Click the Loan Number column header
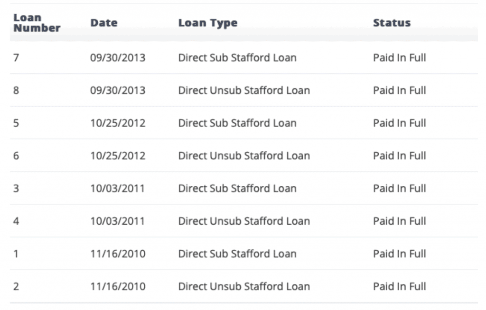Image resolution: width=486 pixels, height=310 pixels. (37, 23)
